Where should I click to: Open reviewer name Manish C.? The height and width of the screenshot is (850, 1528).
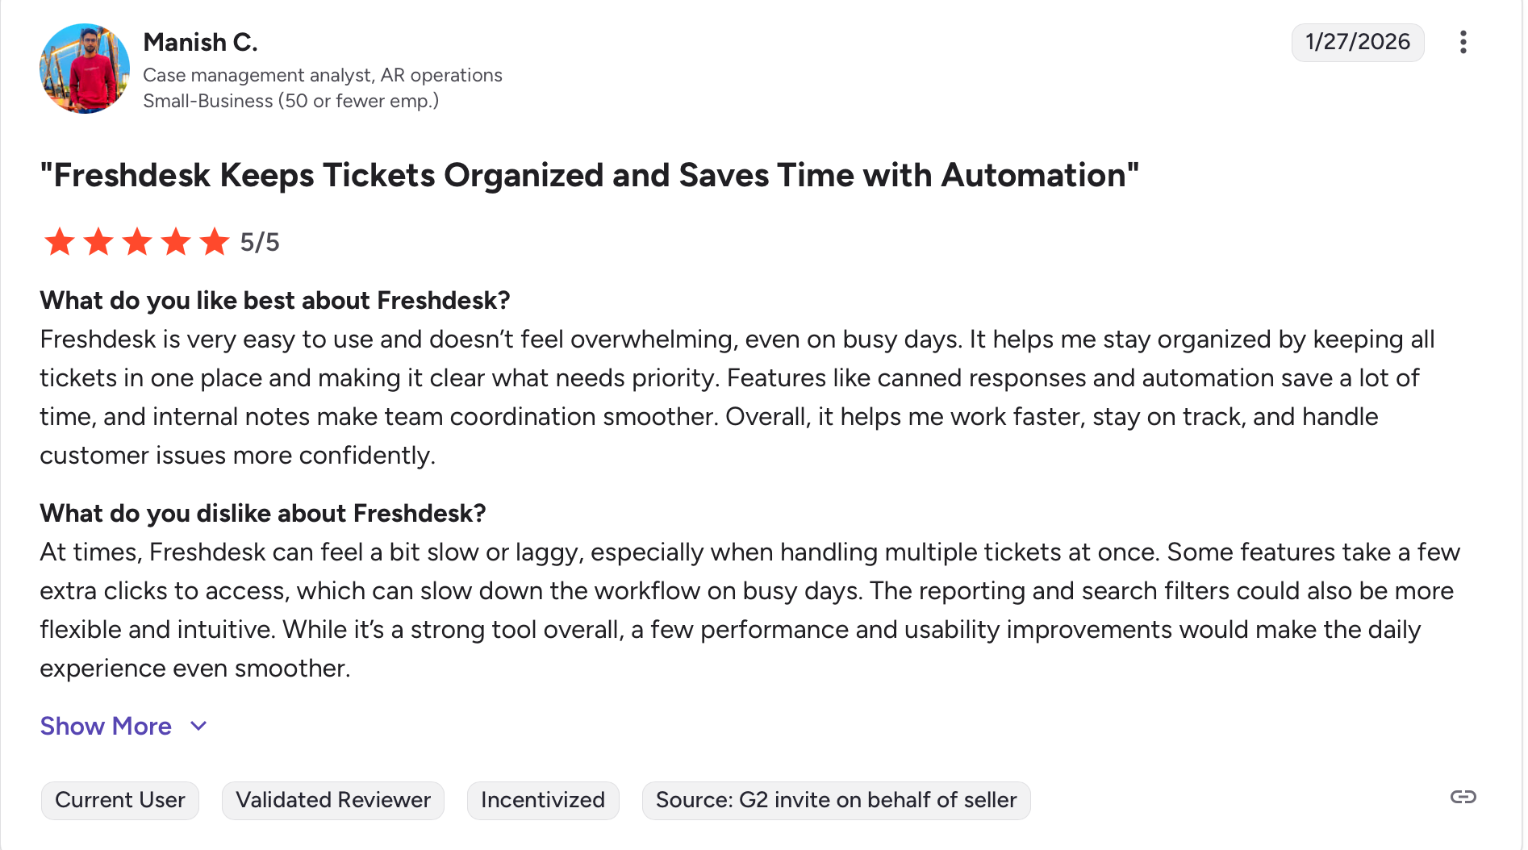(x=200, y=42)
